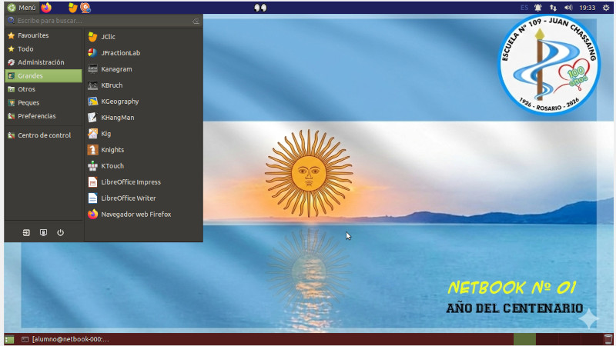Click the lock screen icon in menu
The image size is (616, 346).
tap(43, 232)
